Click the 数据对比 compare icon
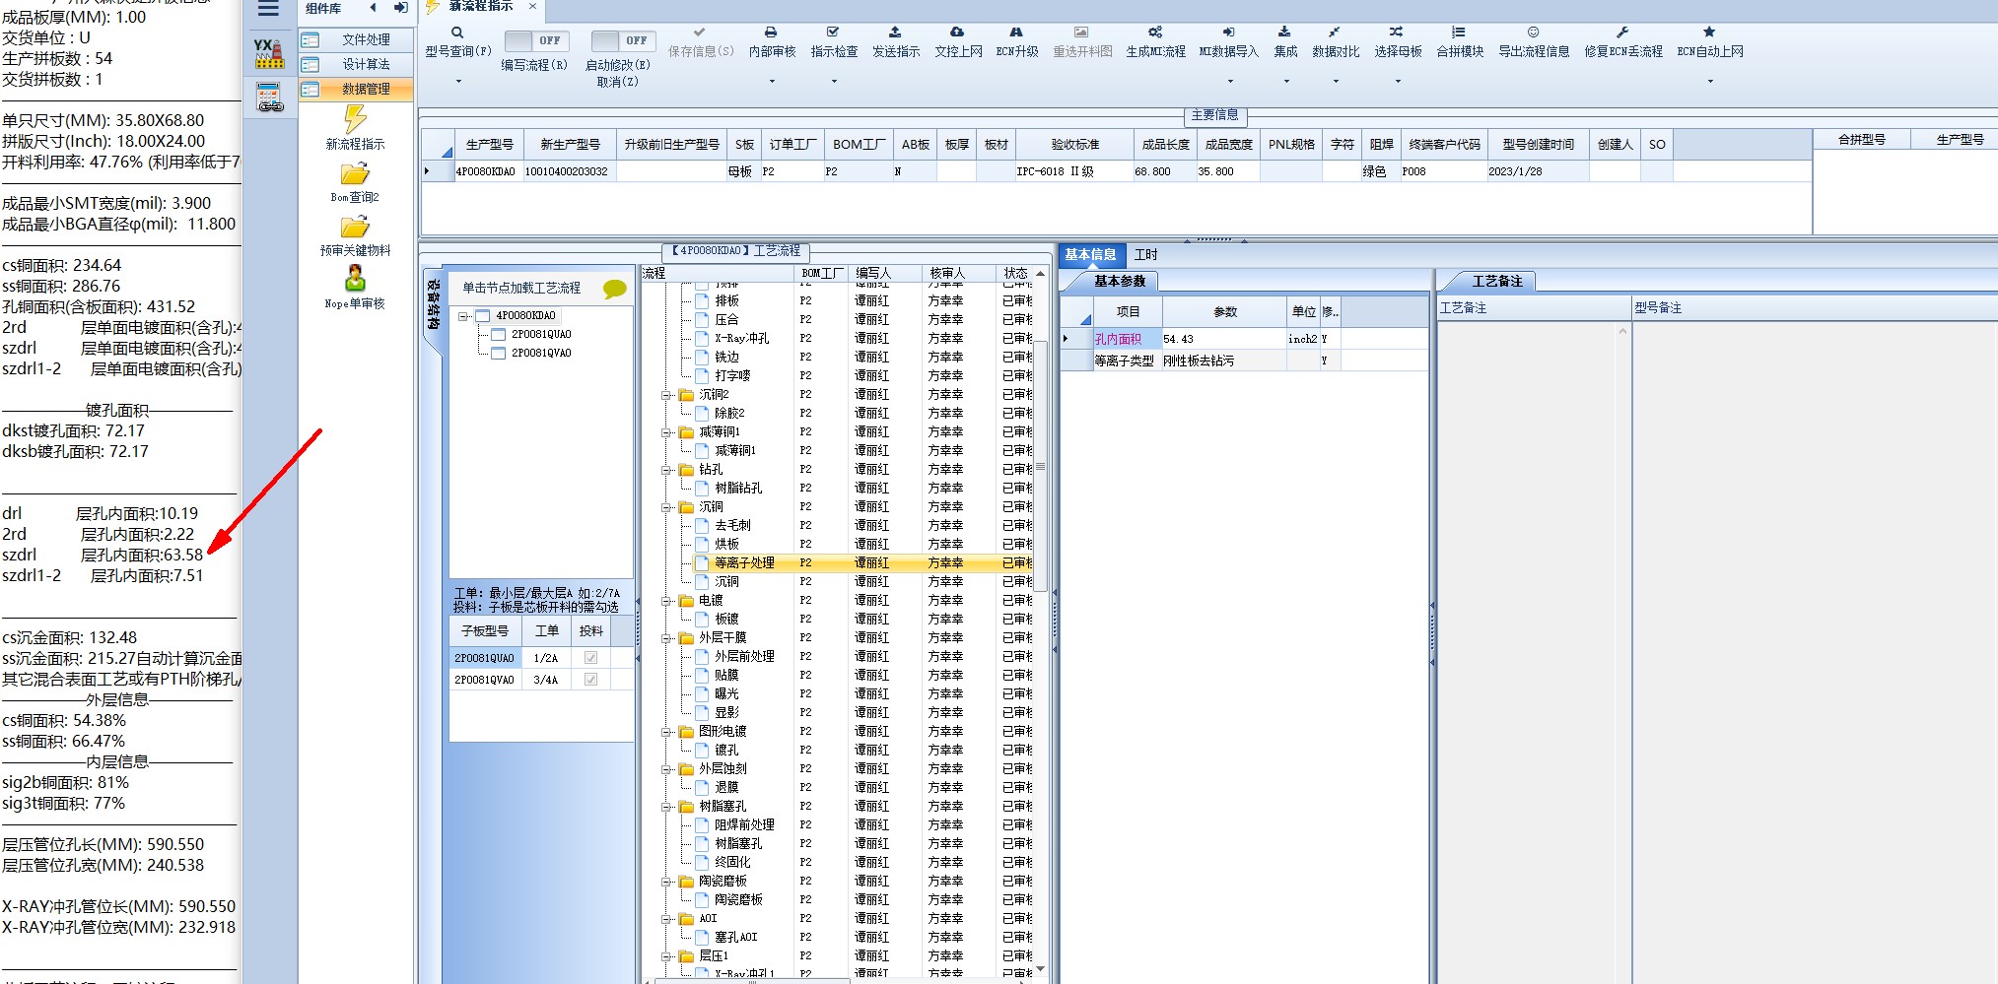The width and height of the screenshot is (1998, 984). coord(1335,33)
